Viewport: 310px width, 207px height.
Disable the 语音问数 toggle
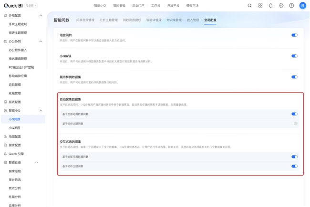[294, 35]
